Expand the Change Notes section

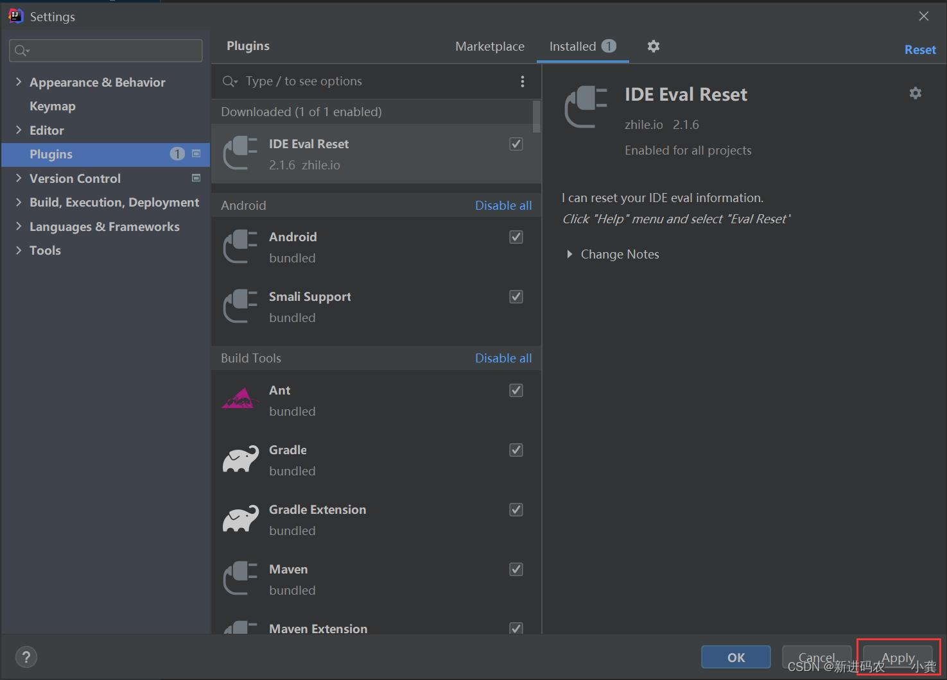tap(569, 254)
